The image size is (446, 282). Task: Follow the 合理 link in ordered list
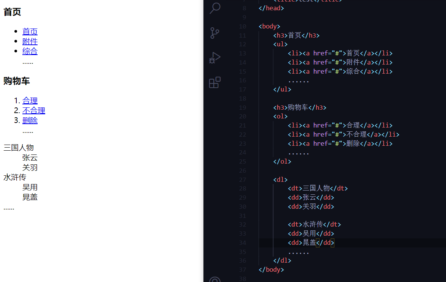pos(30,100)
